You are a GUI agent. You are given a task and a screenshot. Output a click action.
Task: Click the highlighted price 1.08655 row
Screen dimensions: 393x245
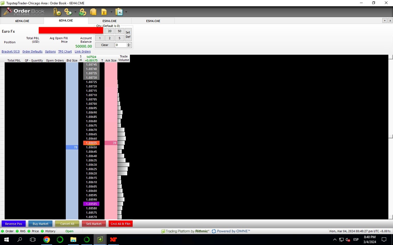click(91, 143)
